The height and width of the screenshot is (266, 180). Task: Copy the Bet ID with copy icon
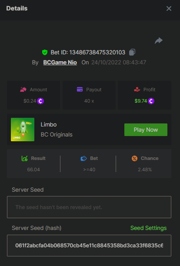point(132,52)
